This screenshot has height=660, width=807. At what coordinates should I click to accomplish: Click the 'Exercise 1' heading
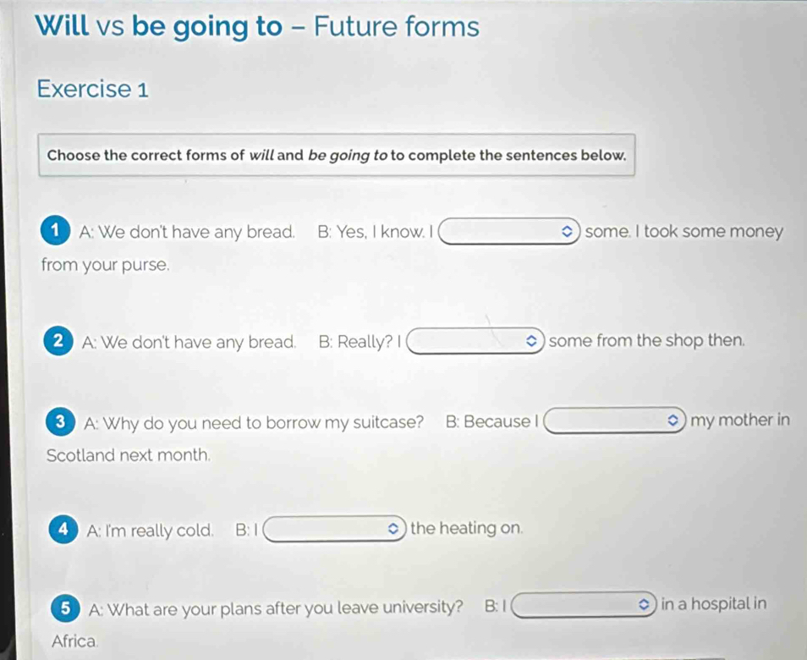93,89
